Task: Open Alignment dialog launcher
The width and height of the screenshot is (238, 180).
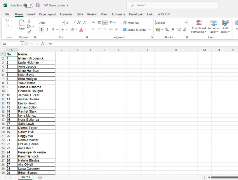Action: pos(152,37)
